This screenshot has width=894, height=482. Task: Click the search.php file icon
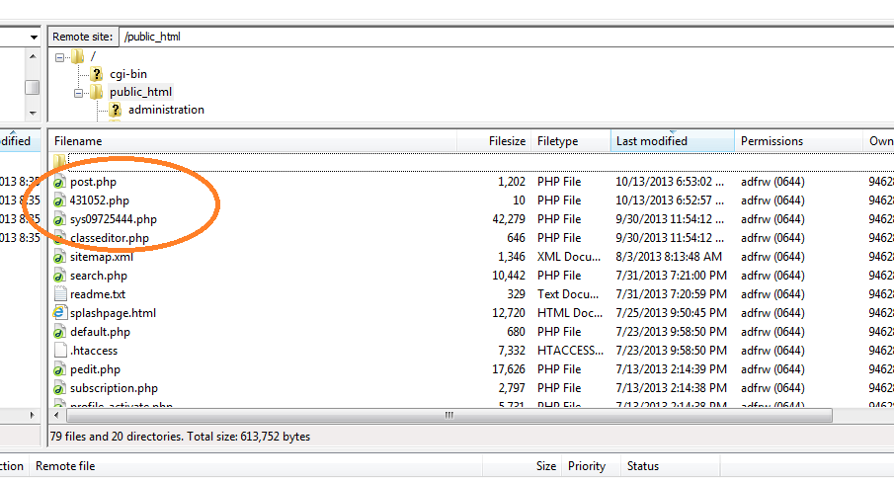59,277
